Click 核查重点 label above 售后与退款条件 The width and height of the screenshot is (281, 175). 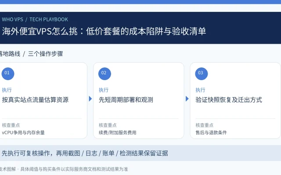coord(205,125)
